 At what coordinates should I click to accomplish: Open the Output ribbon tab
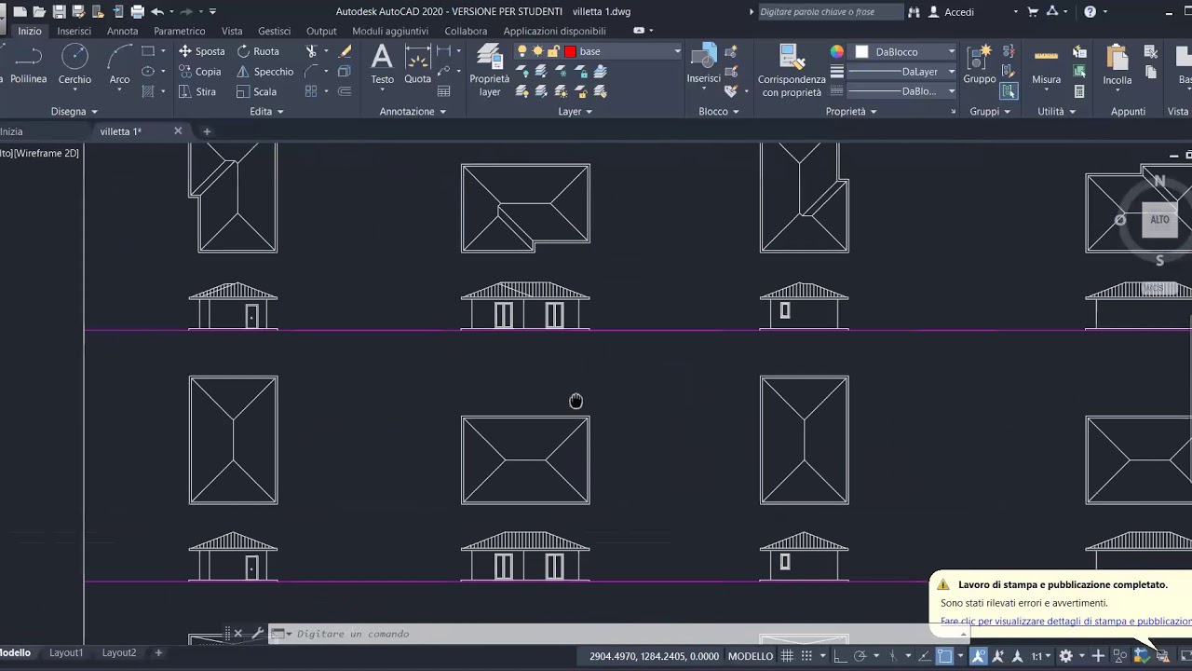pos(321,31)
